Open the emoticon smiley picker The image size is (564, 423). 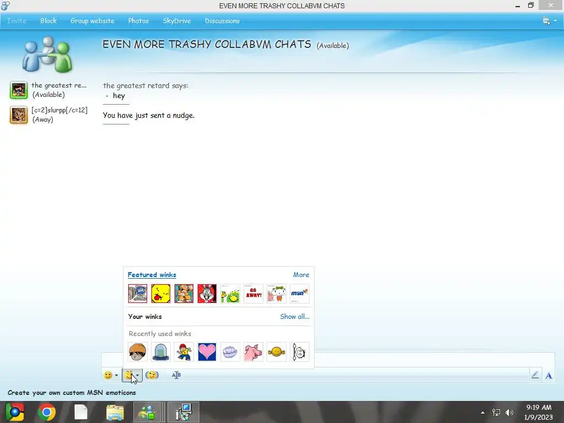(x=108, y=375)
